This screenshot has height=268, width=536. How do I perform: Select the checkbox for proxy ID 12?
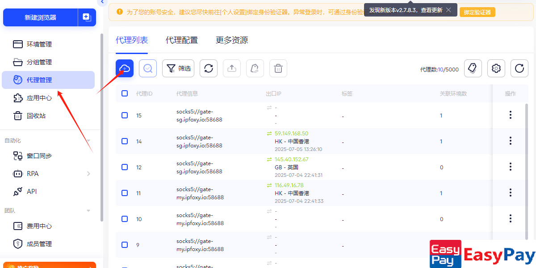tap(125, 167)
